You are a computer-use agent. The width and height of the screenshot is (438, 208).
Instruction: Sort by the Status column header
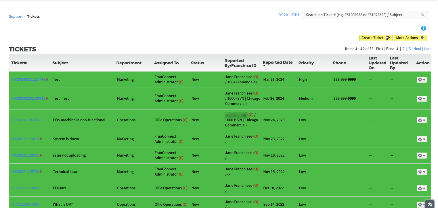[x=197, y=63]
